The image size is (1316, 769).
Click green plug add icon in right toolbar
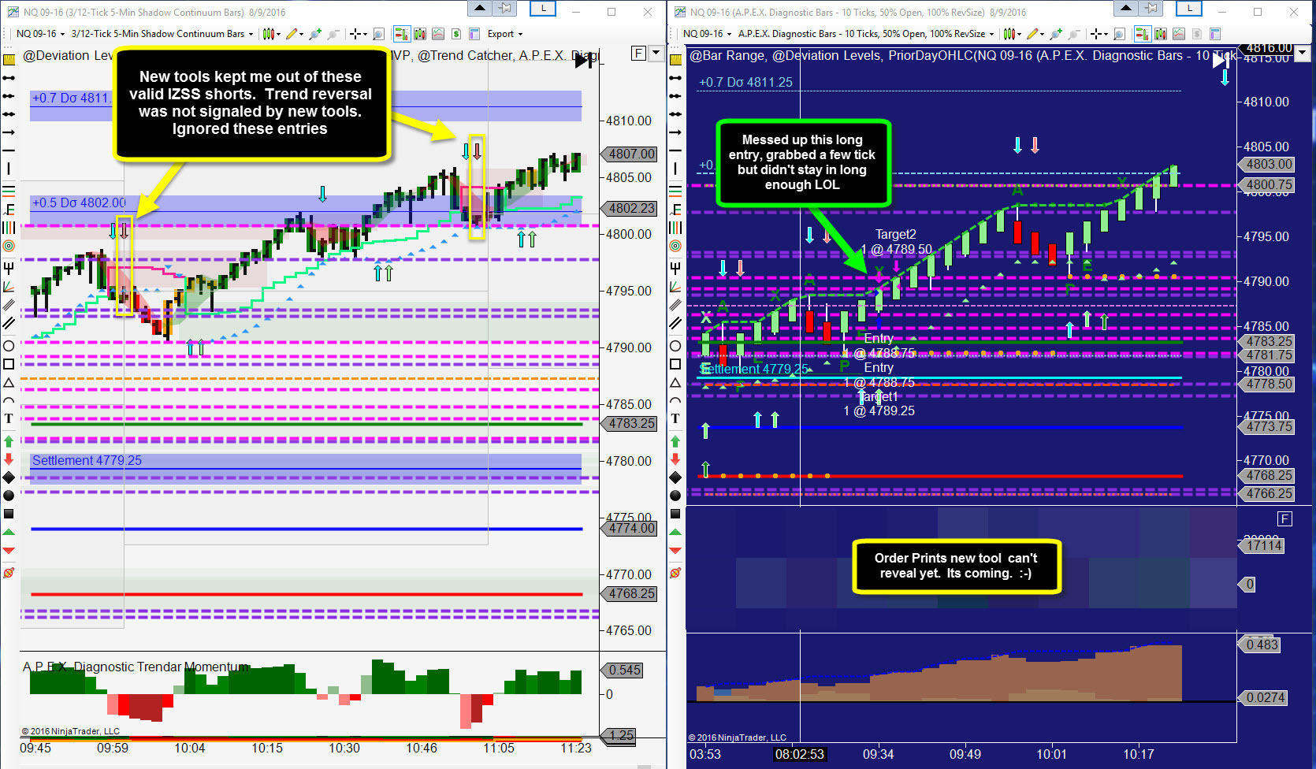1056,34
